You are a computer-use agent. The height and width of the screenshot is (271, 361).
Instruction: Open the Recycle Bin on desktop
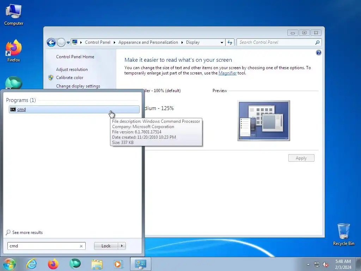click(x=343, y=234)
